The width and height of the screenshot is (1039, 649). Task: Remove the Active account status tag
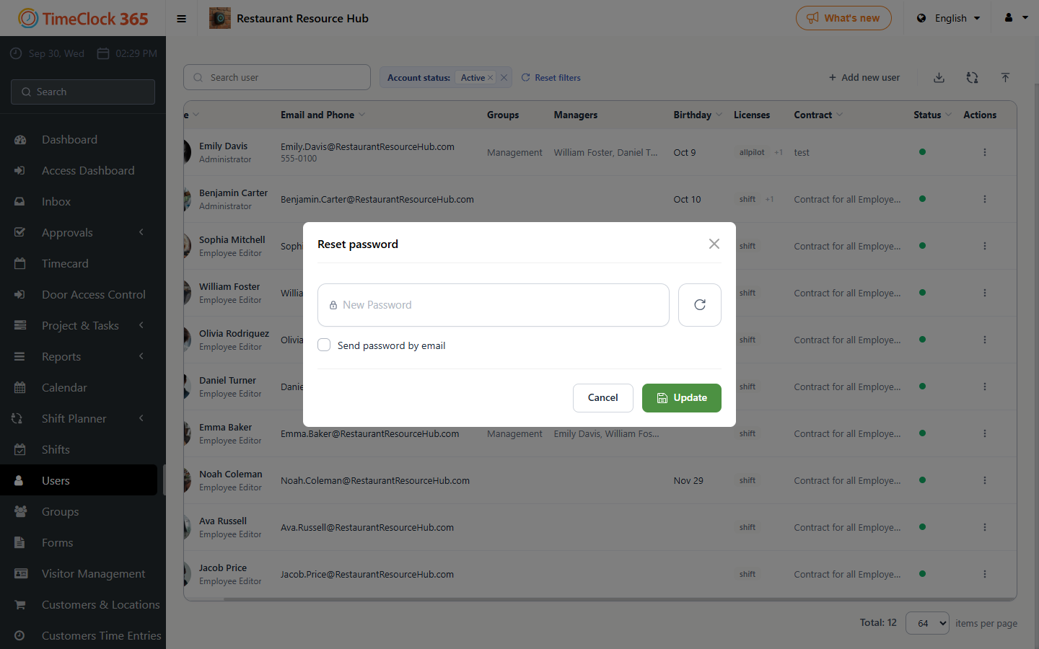491,78
